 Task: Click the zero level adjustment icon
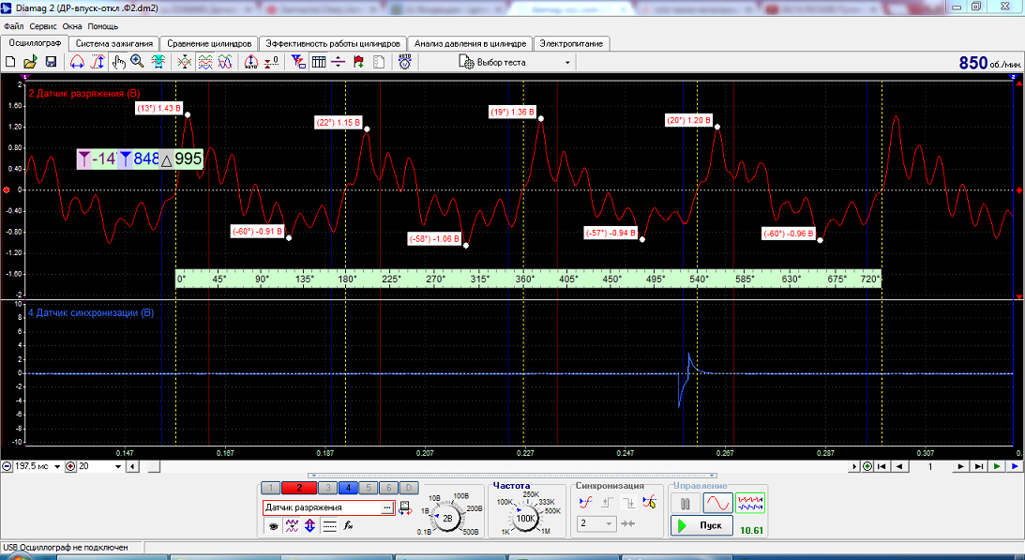pyautogui.click(x=271, y=62)
